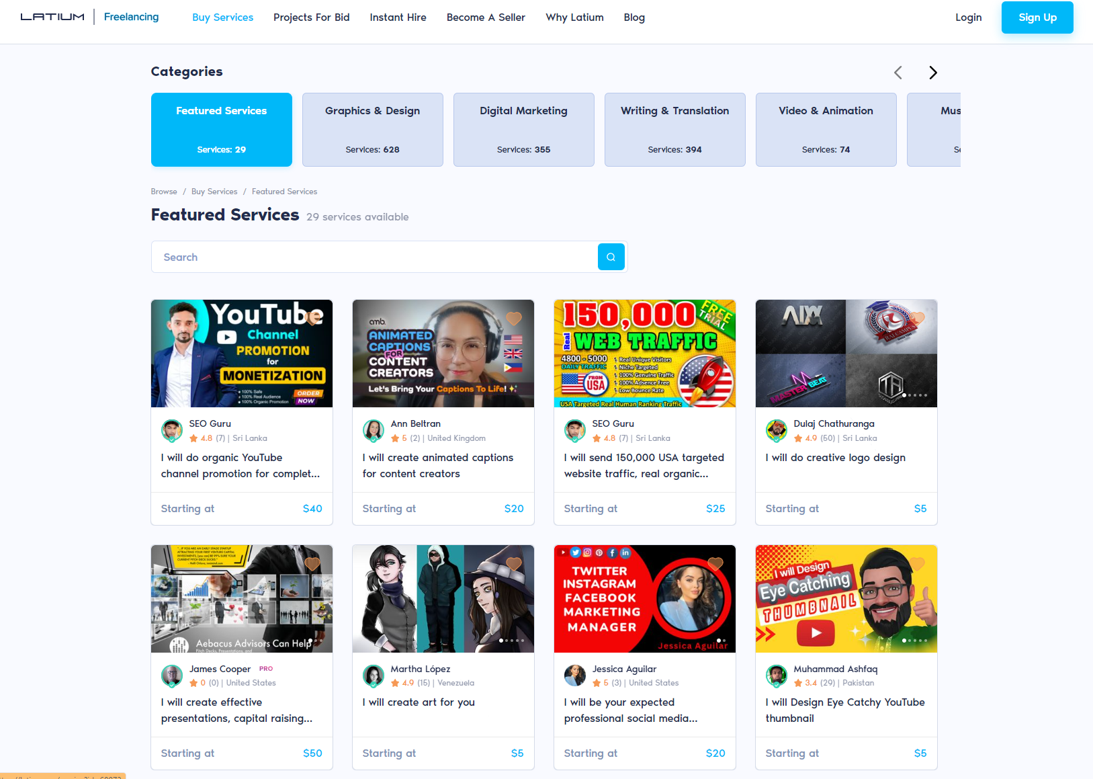
Task: Open Muhammad Ashfaq's profile avatar
Action: pyautogui.click(x=777, y=675)
